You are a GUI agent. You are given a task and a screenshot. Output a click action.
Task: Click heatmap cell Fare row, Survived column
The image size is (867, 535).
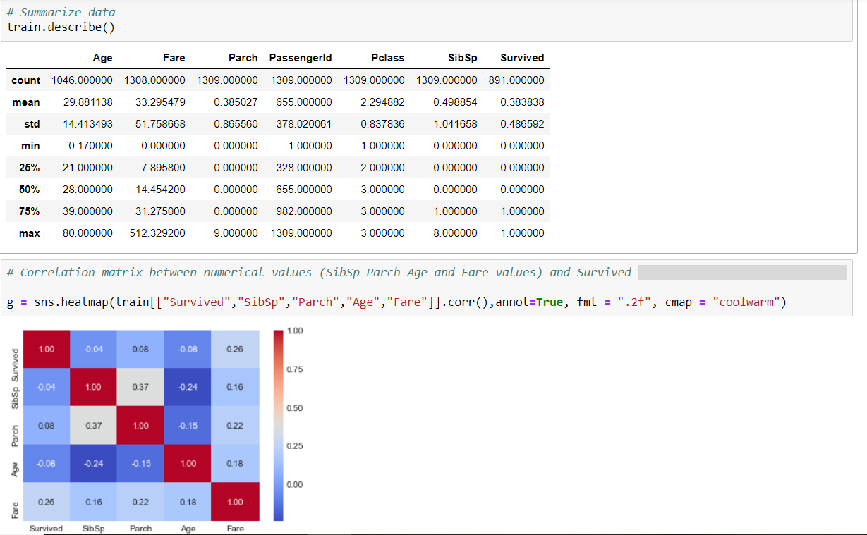pos(47,502)
